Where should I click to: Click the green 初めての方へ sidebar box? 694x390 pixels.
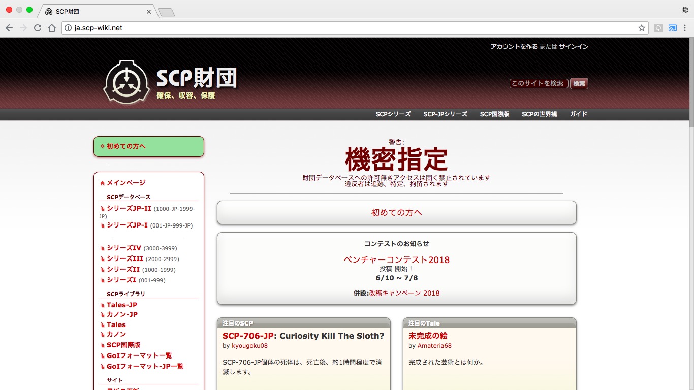(x=149, y=146)
